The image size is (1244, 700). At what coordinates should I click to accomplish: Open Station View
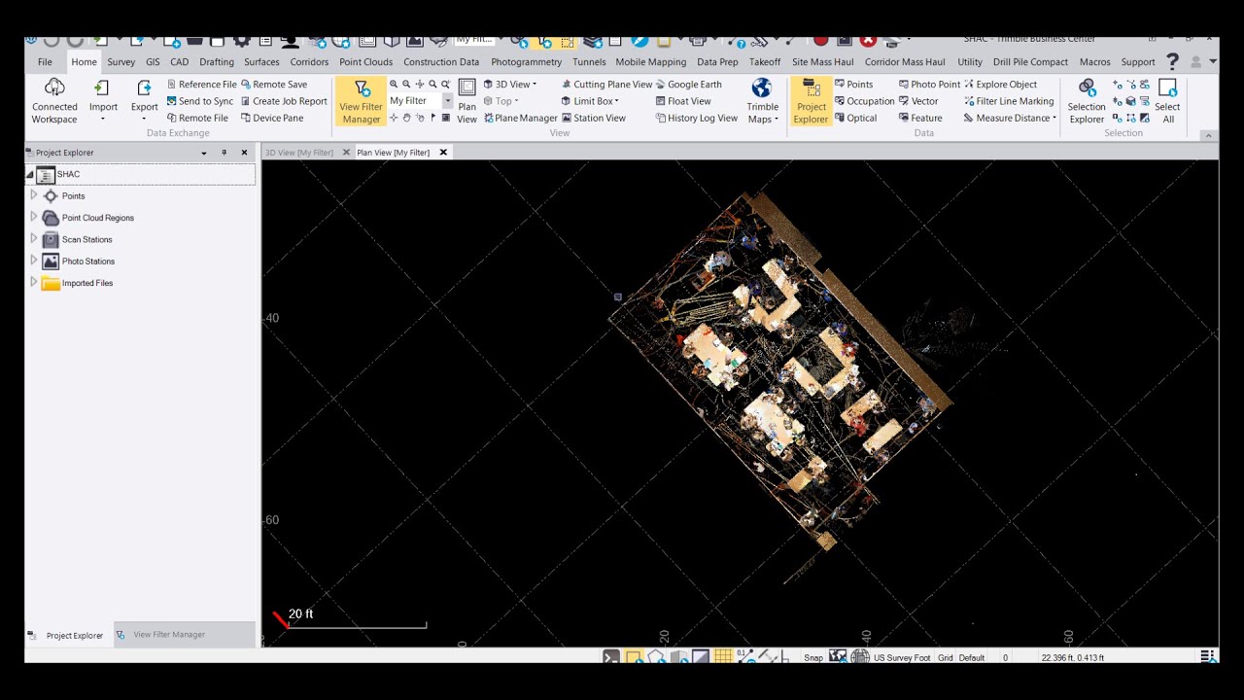593,118
